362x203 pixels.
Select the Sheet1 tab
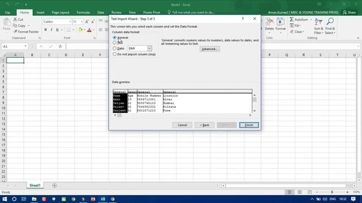coord(35,186)
